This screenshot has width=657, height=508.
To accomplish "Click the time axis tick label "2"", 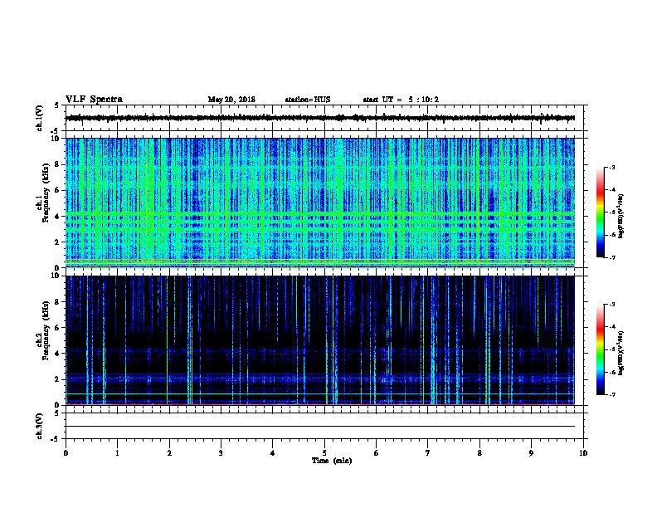I will point(169,453).
